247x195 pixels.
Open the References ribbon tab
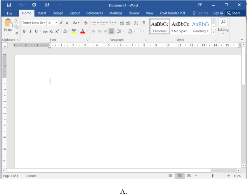tap(94, 13)
